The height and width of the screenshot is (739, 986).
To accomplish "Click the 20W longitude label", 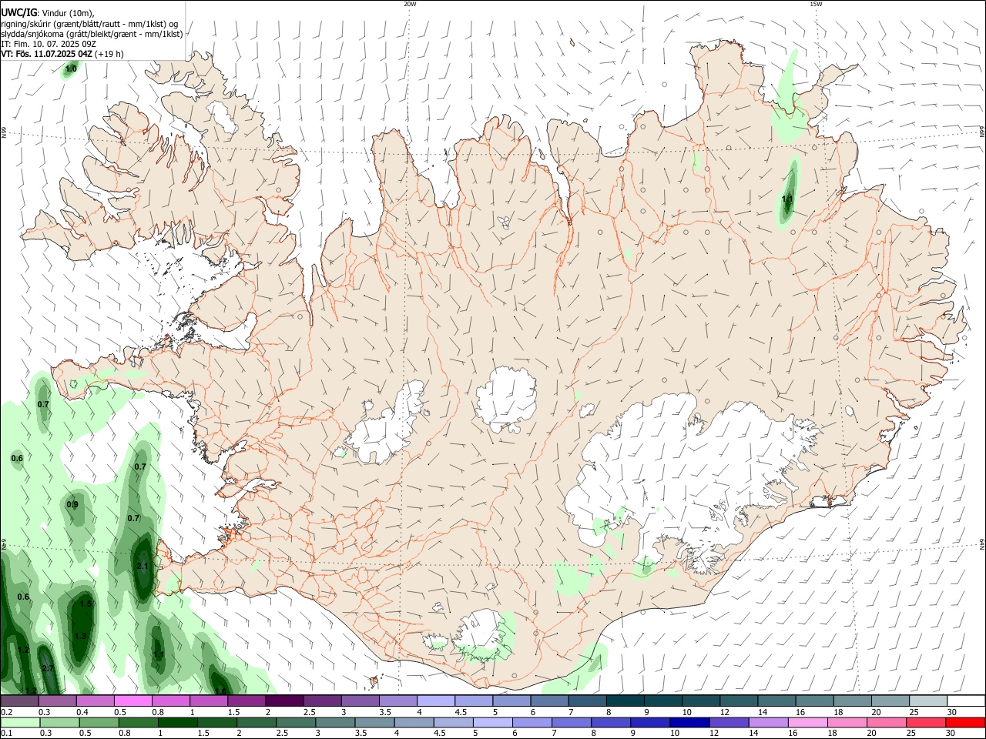I will 410,4.
